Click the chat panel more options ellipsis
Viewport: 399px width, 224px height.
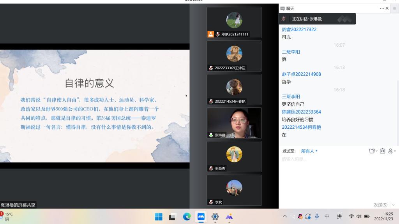click(x=382, y=8)
